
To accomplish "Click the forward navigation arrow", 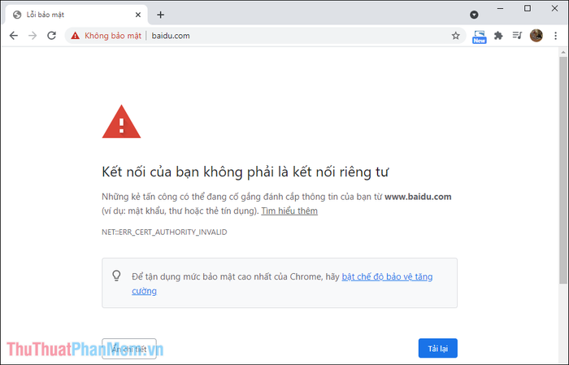I will click(33, 36).
